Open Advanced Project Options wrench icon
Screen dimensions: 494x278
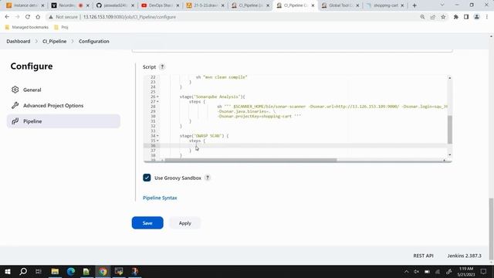coord(15,106)
